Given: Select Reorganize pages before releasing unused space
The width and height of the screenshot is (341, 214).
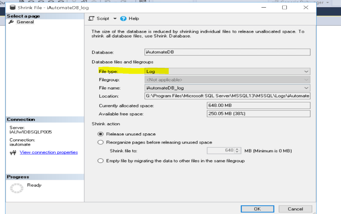Looking at the screenshot, I should 100,142.
